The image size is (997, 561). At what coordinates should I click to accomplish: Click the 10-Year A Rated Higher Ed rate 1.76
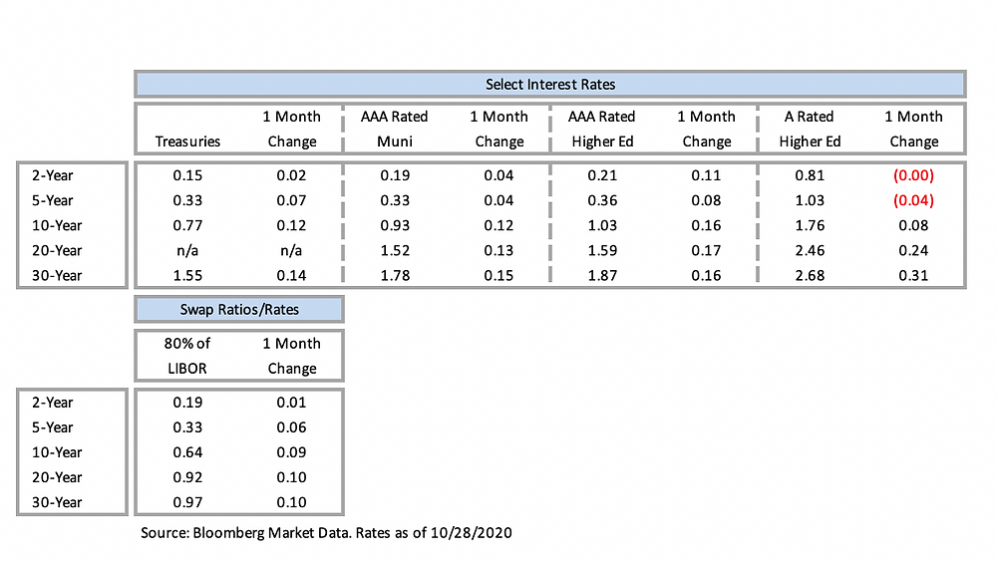(810, 225)
